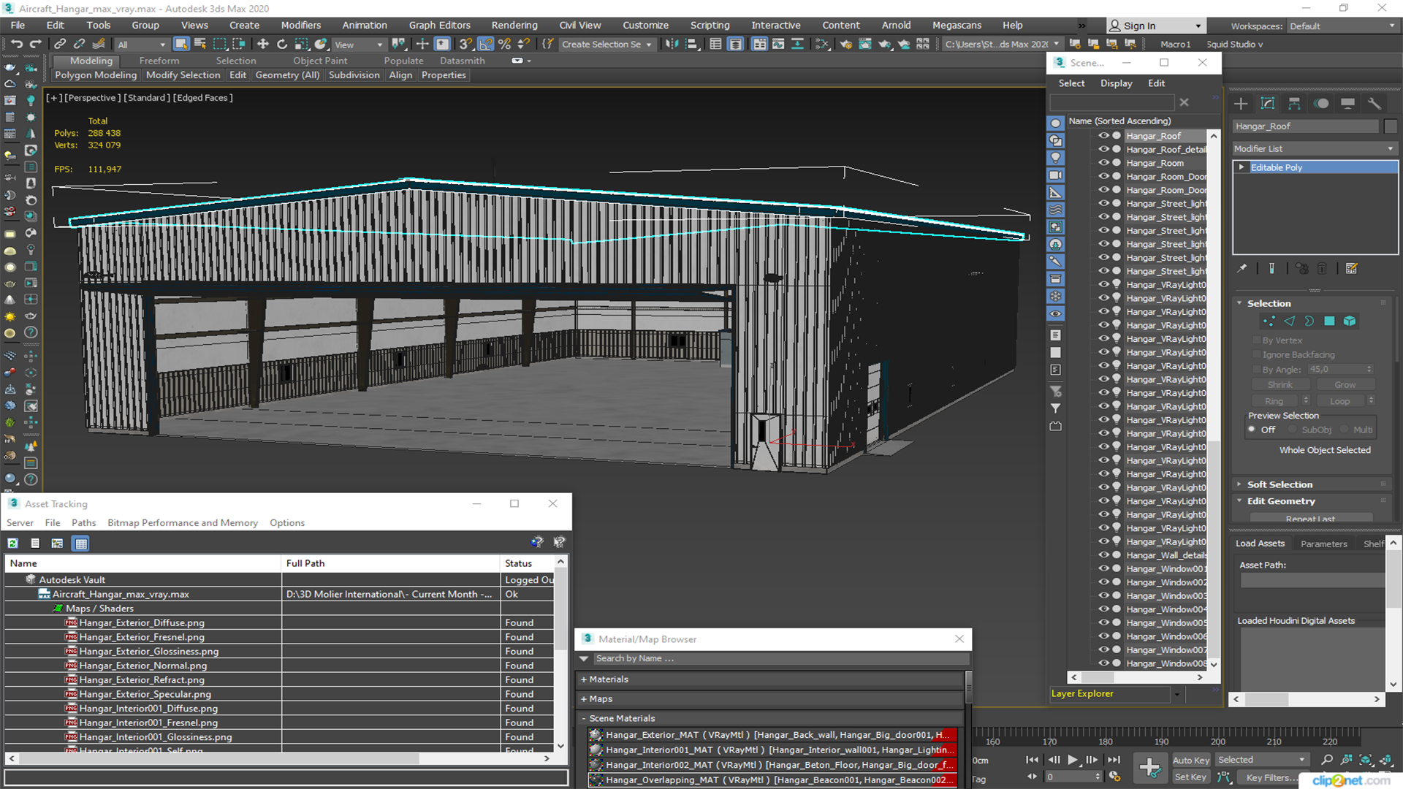This screenshot has width=1403, height=789.
Task: Open Bitmap Performance and Memory menu
Action: [x=183, y=522]
